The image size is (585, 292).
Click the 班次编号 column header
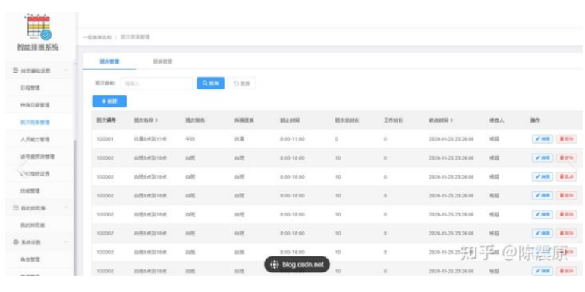pos(106,120)
